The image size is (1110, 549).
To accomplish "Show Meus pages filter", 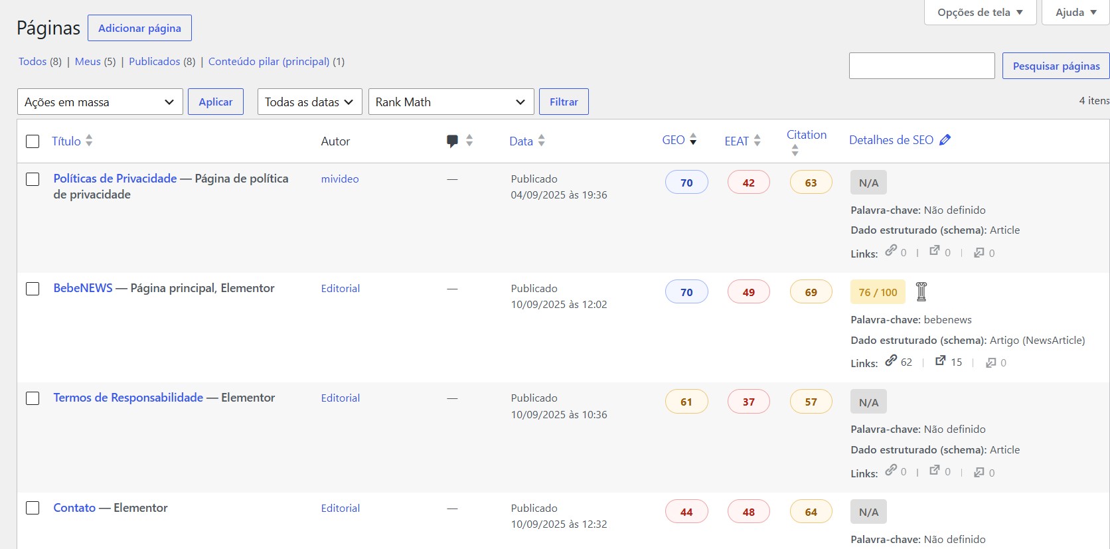I will point(88,61).
